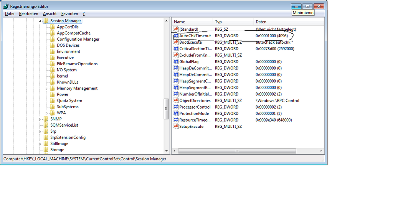Viewport: 393px width, 221px height.
Task: Expand the WPA registry key
Action: click(x=47, y=113)
